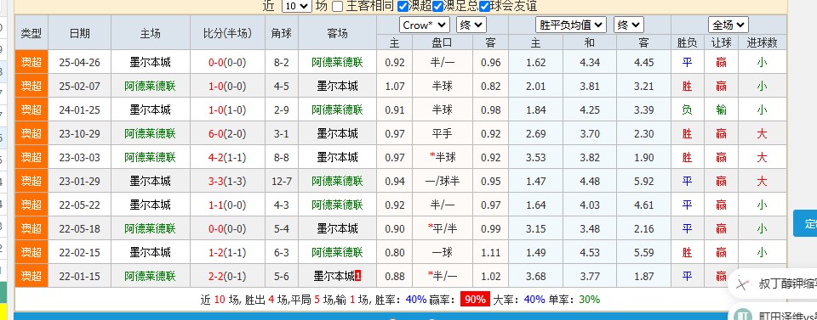Viewport: 817px width, 320px height.
Task: Click the date cell 23-03-03
Action: coord(79,157)
